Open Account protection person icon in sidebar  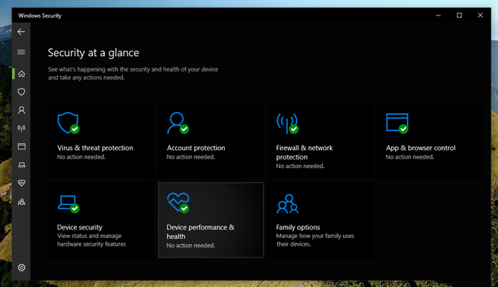pyautogui.click(x=21, y=110)
